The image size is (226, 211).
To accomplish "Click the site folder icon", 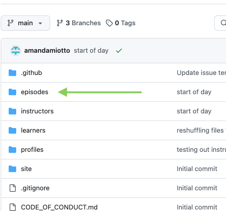I will 13,169.
